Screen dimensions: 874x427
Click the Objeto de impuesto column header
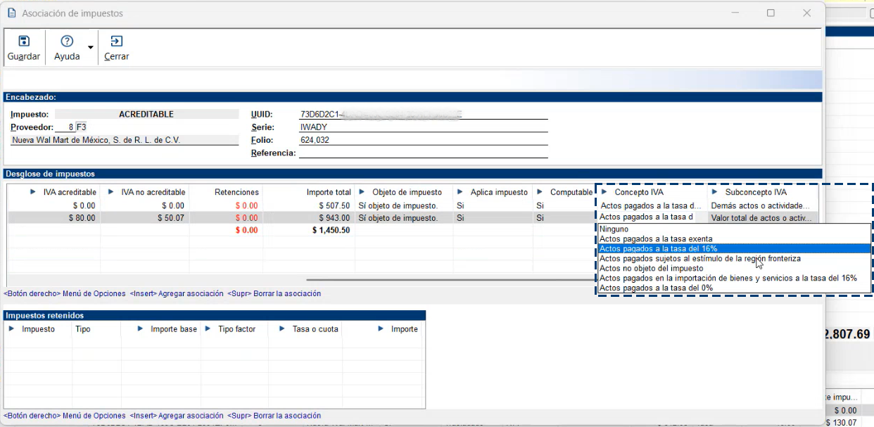407,192
